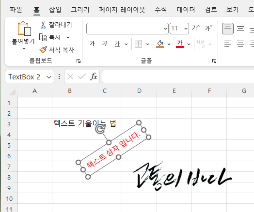Expand TextBox 2 name box dropdown
This screenshot has width=254, height=212.
point(49,77)
